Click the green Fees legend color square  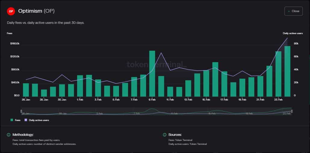12,120
